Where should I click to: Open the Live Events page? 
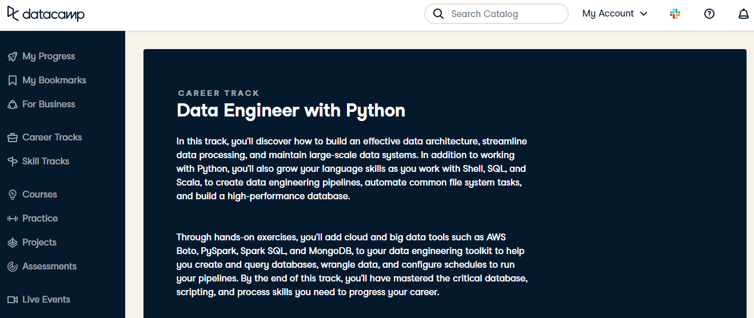46,300
